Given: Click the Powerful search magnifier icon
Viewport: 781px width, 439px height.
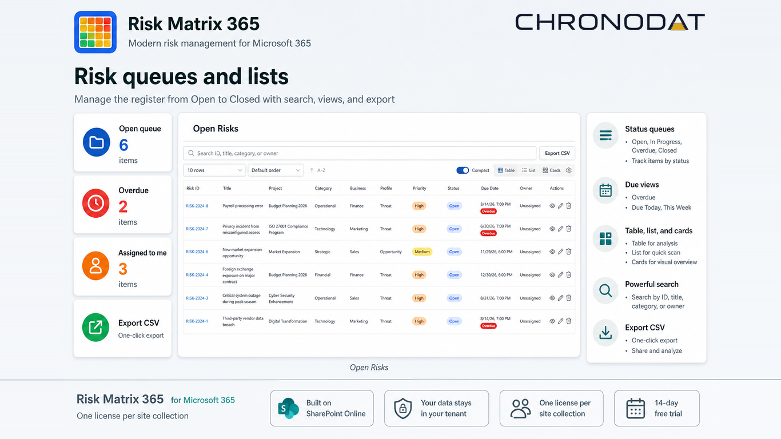Looking at the screenshot, I should tap(605, 290).
